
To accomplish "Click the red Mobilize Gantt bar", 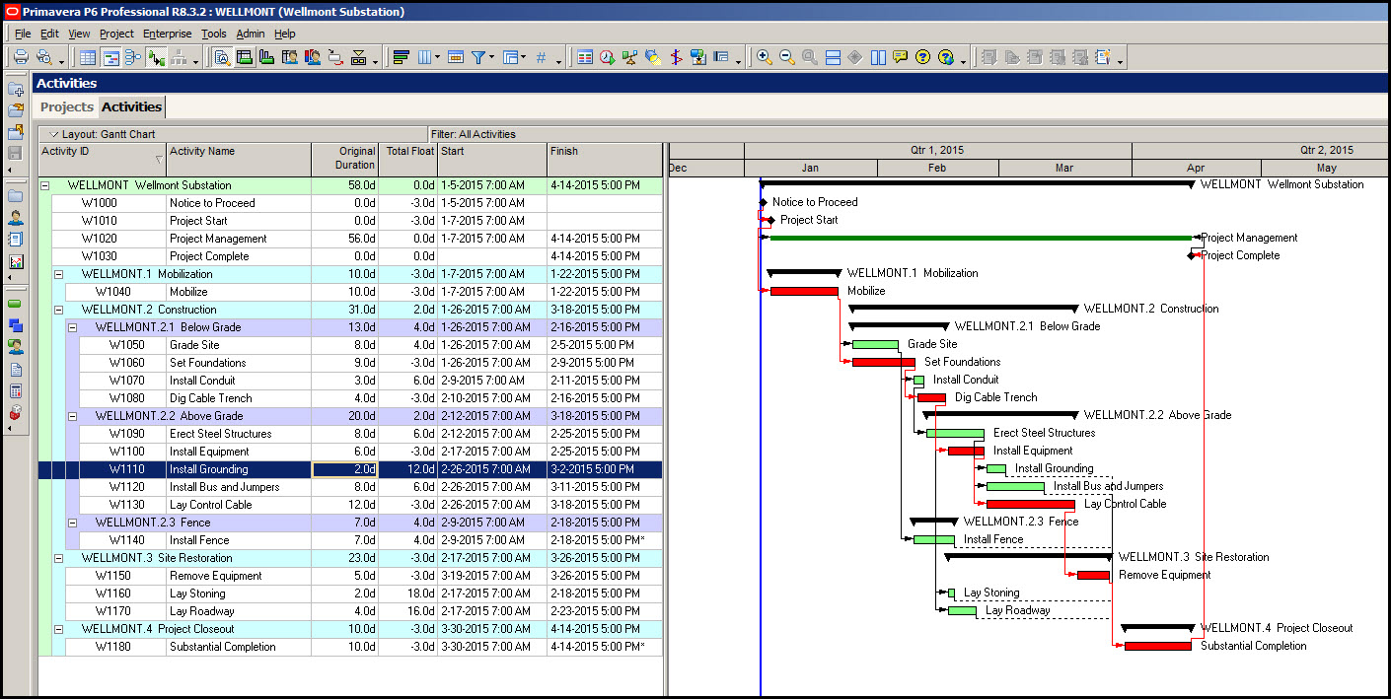I will pos(804,291).
